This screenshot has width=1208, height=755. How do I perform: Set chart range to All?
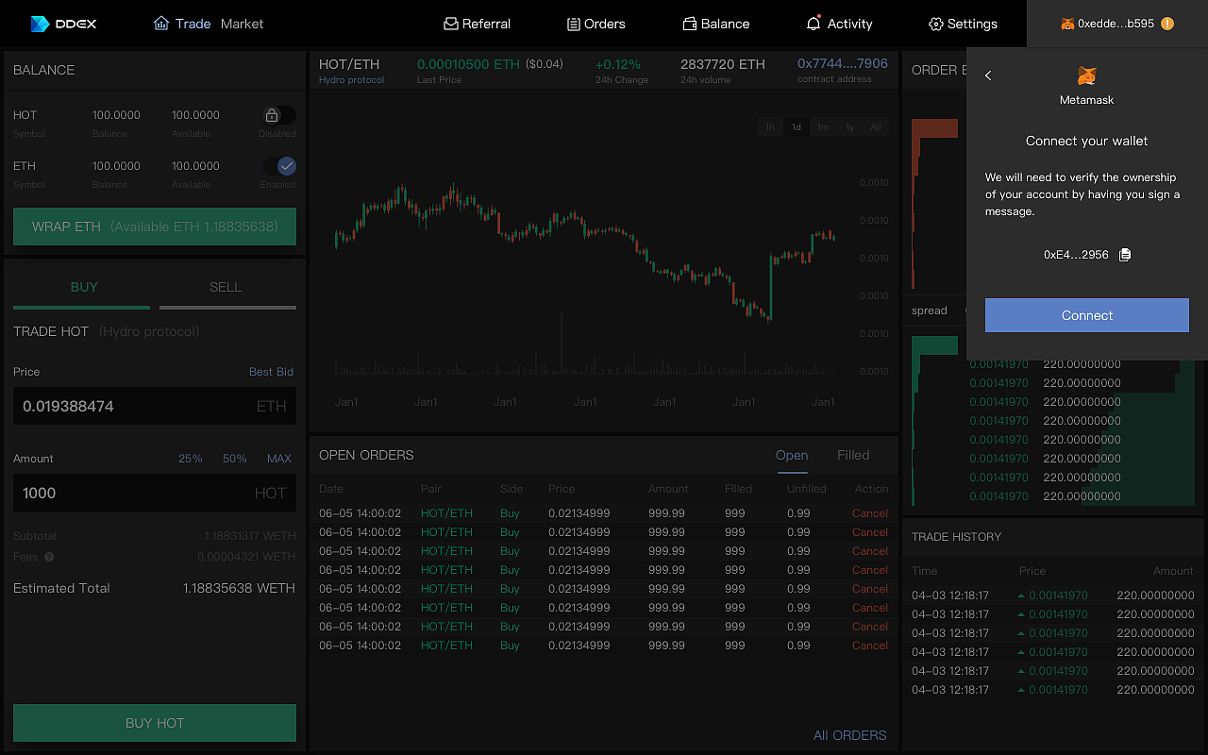pyautogui.click(x=876, y=127)
